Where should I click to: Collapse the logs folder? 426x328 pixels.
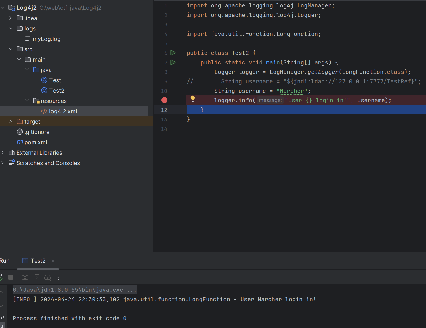pyautogui.click(x=11, y=28)
